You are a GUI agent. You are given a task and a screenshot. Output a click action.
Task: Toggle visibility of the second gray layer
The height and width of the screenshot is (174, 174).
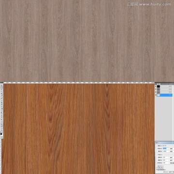[156, 89]
